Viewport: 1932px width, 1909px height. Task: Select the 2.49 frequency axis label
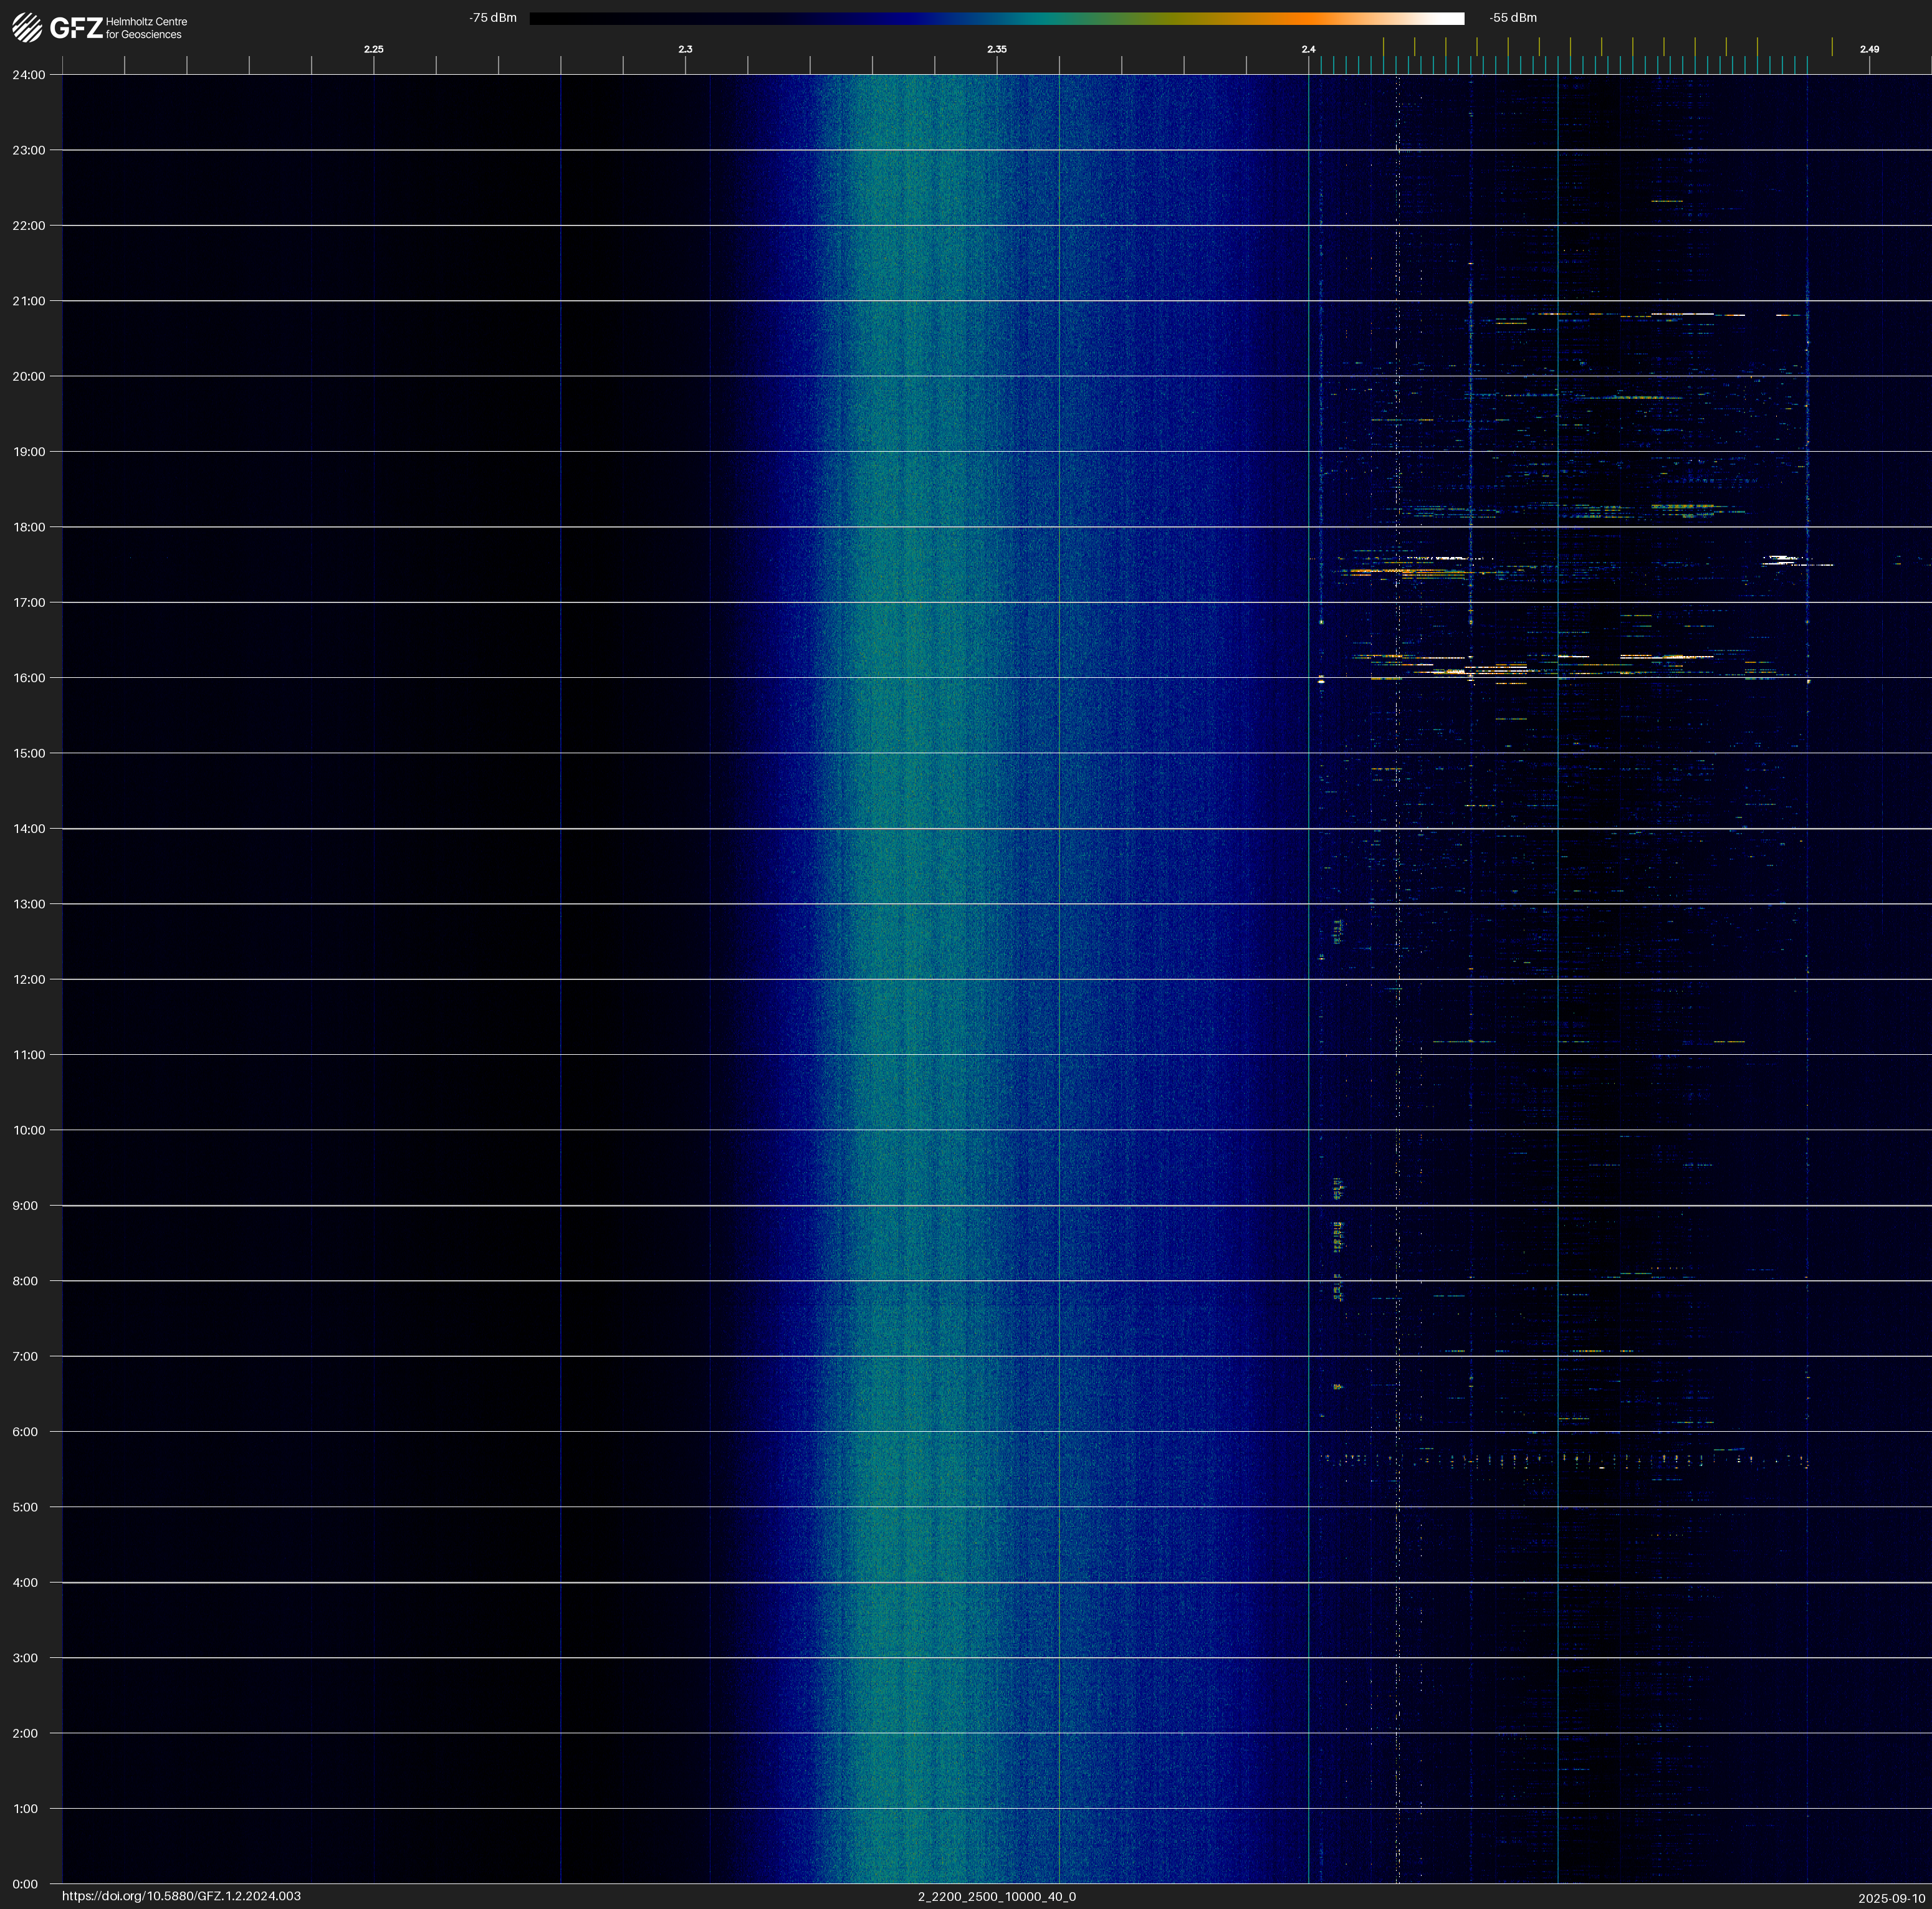click(1868, 49)
